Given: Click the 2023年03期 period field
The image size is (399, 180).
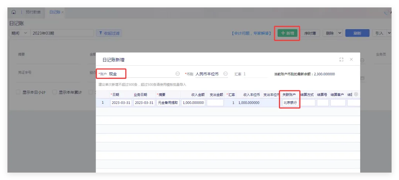Looking at the screenshot, I should (62, 33).
